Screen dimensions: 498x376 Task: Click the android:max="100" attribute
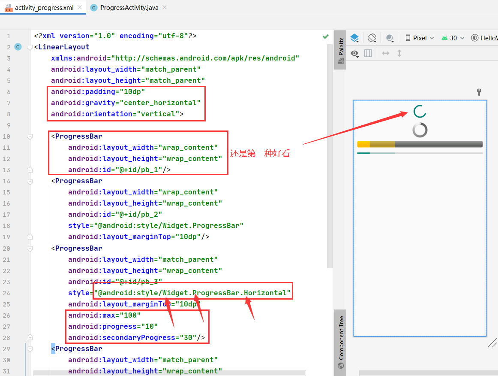(104, 315)
